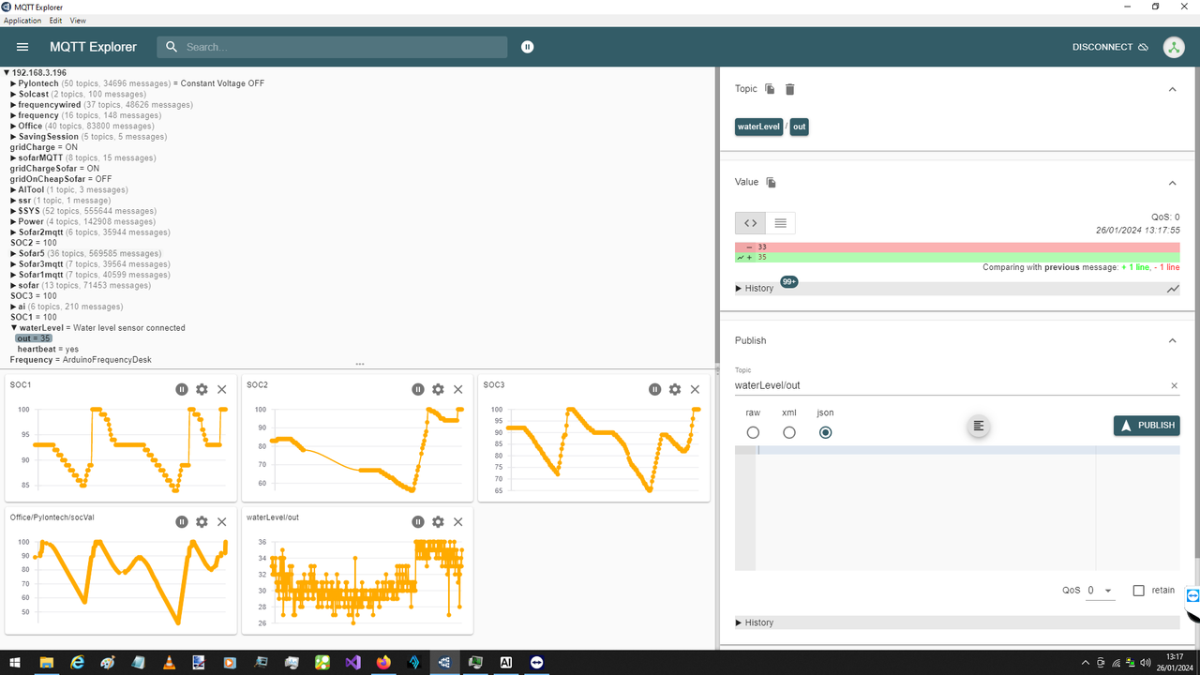Expand the value History section

[x=755, y=289]
